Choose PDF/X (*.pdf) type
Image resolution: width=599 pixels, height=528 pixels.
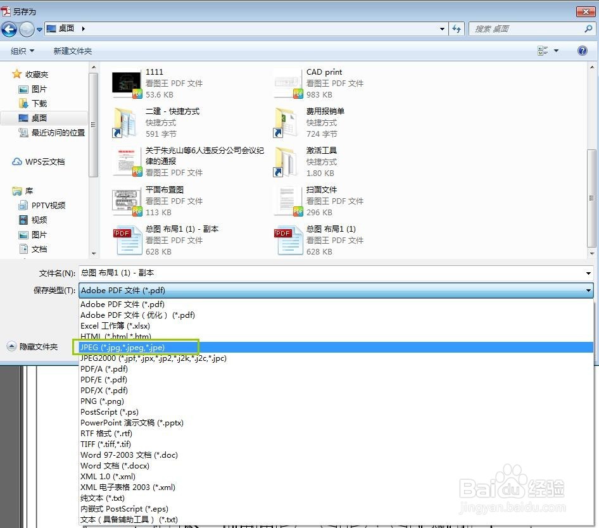336,390
